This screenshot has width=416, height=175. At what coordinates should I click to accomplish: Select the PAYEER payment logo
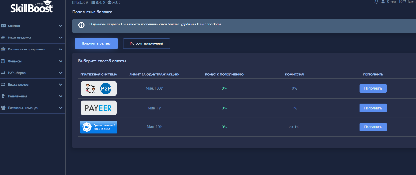click(98, 108)
